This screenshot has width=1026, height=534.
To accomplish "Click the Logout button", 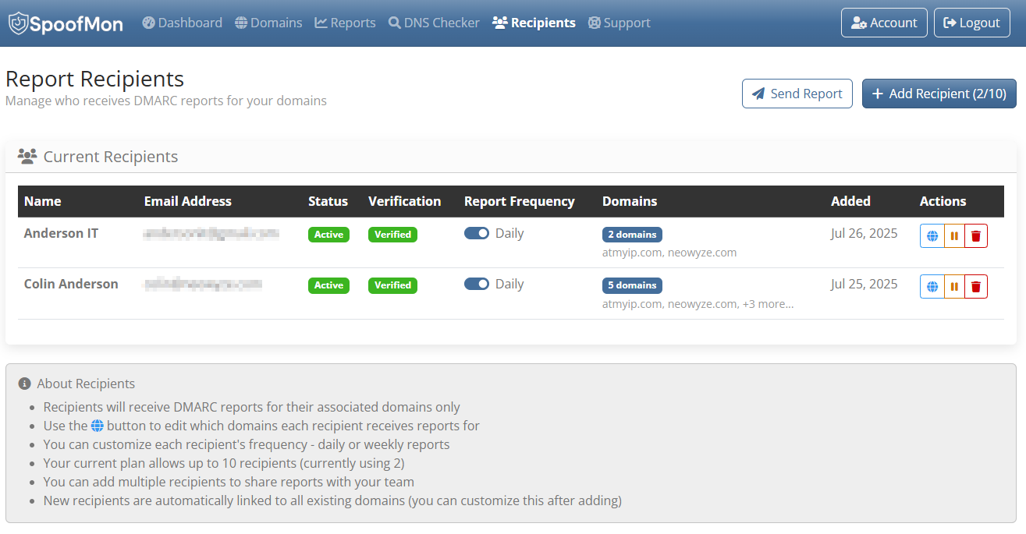I will coord(971,23).
